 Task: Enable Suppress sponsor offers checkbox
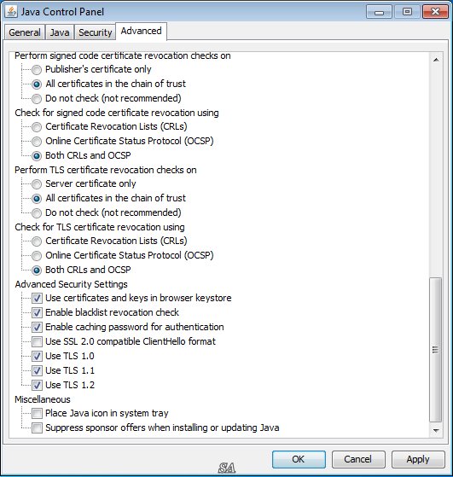pos(38,428)
